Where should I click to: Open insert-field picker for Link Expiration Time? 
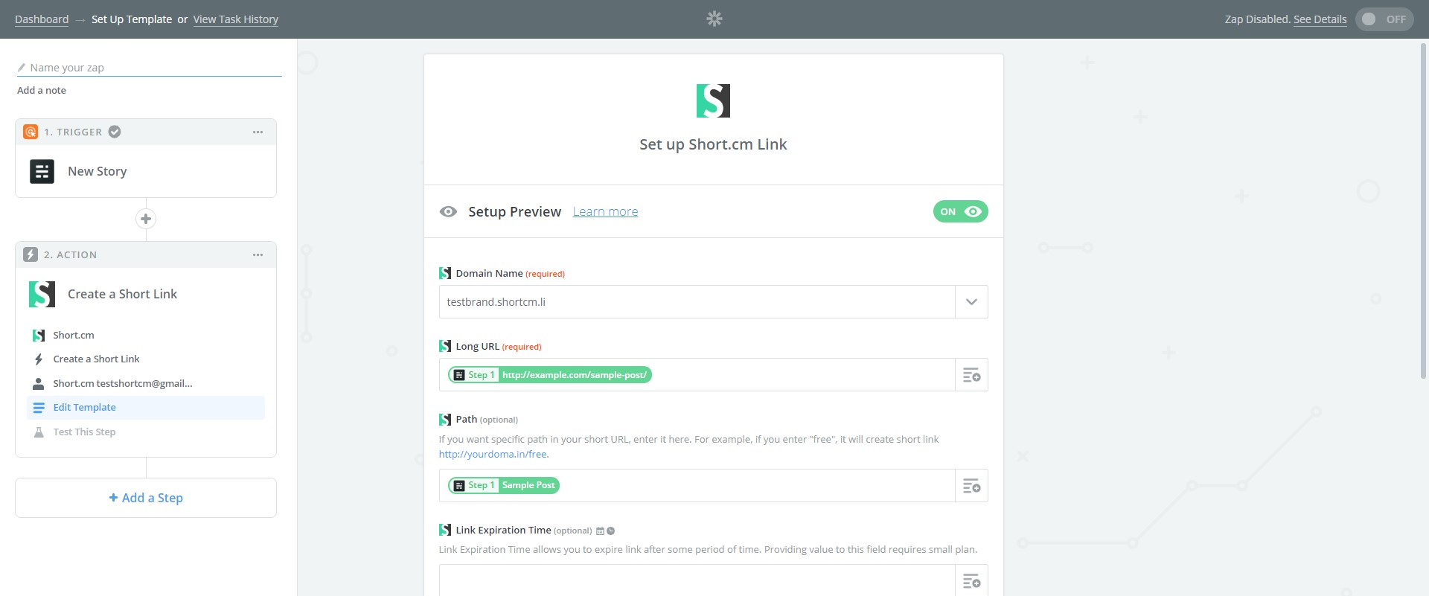(971, 580)
